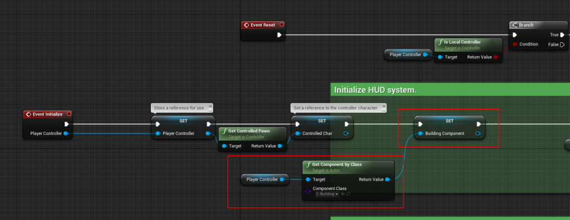Click the purple Component Class pin
This screenshot has height=220, width=570.
(307, 191)
